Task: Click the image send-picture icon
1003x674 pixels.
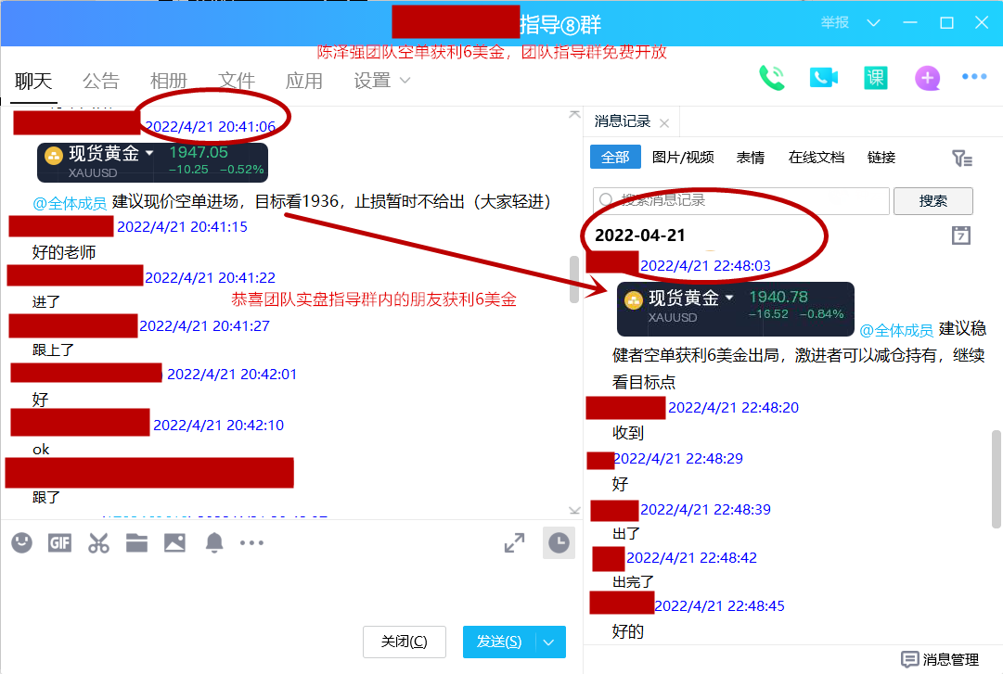Action: [x=174, y=543]
